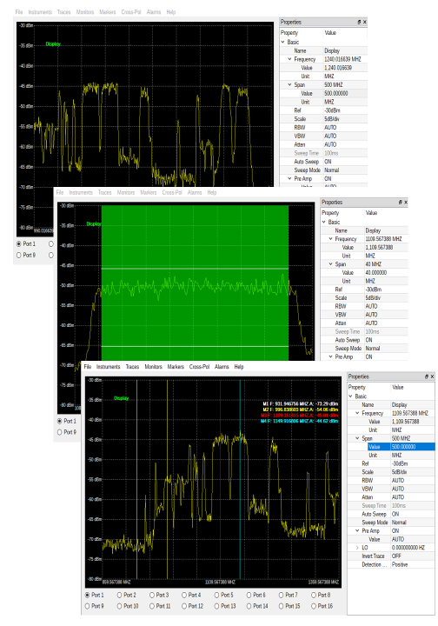
Task: Open Monitors menu in the front window
Action: click(x=153, y=367)
